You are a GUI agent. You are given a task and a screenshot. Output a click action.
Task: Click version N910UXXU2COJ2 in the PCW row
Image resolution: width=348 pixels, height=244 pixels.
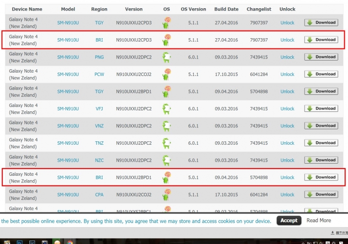[134, 74]
